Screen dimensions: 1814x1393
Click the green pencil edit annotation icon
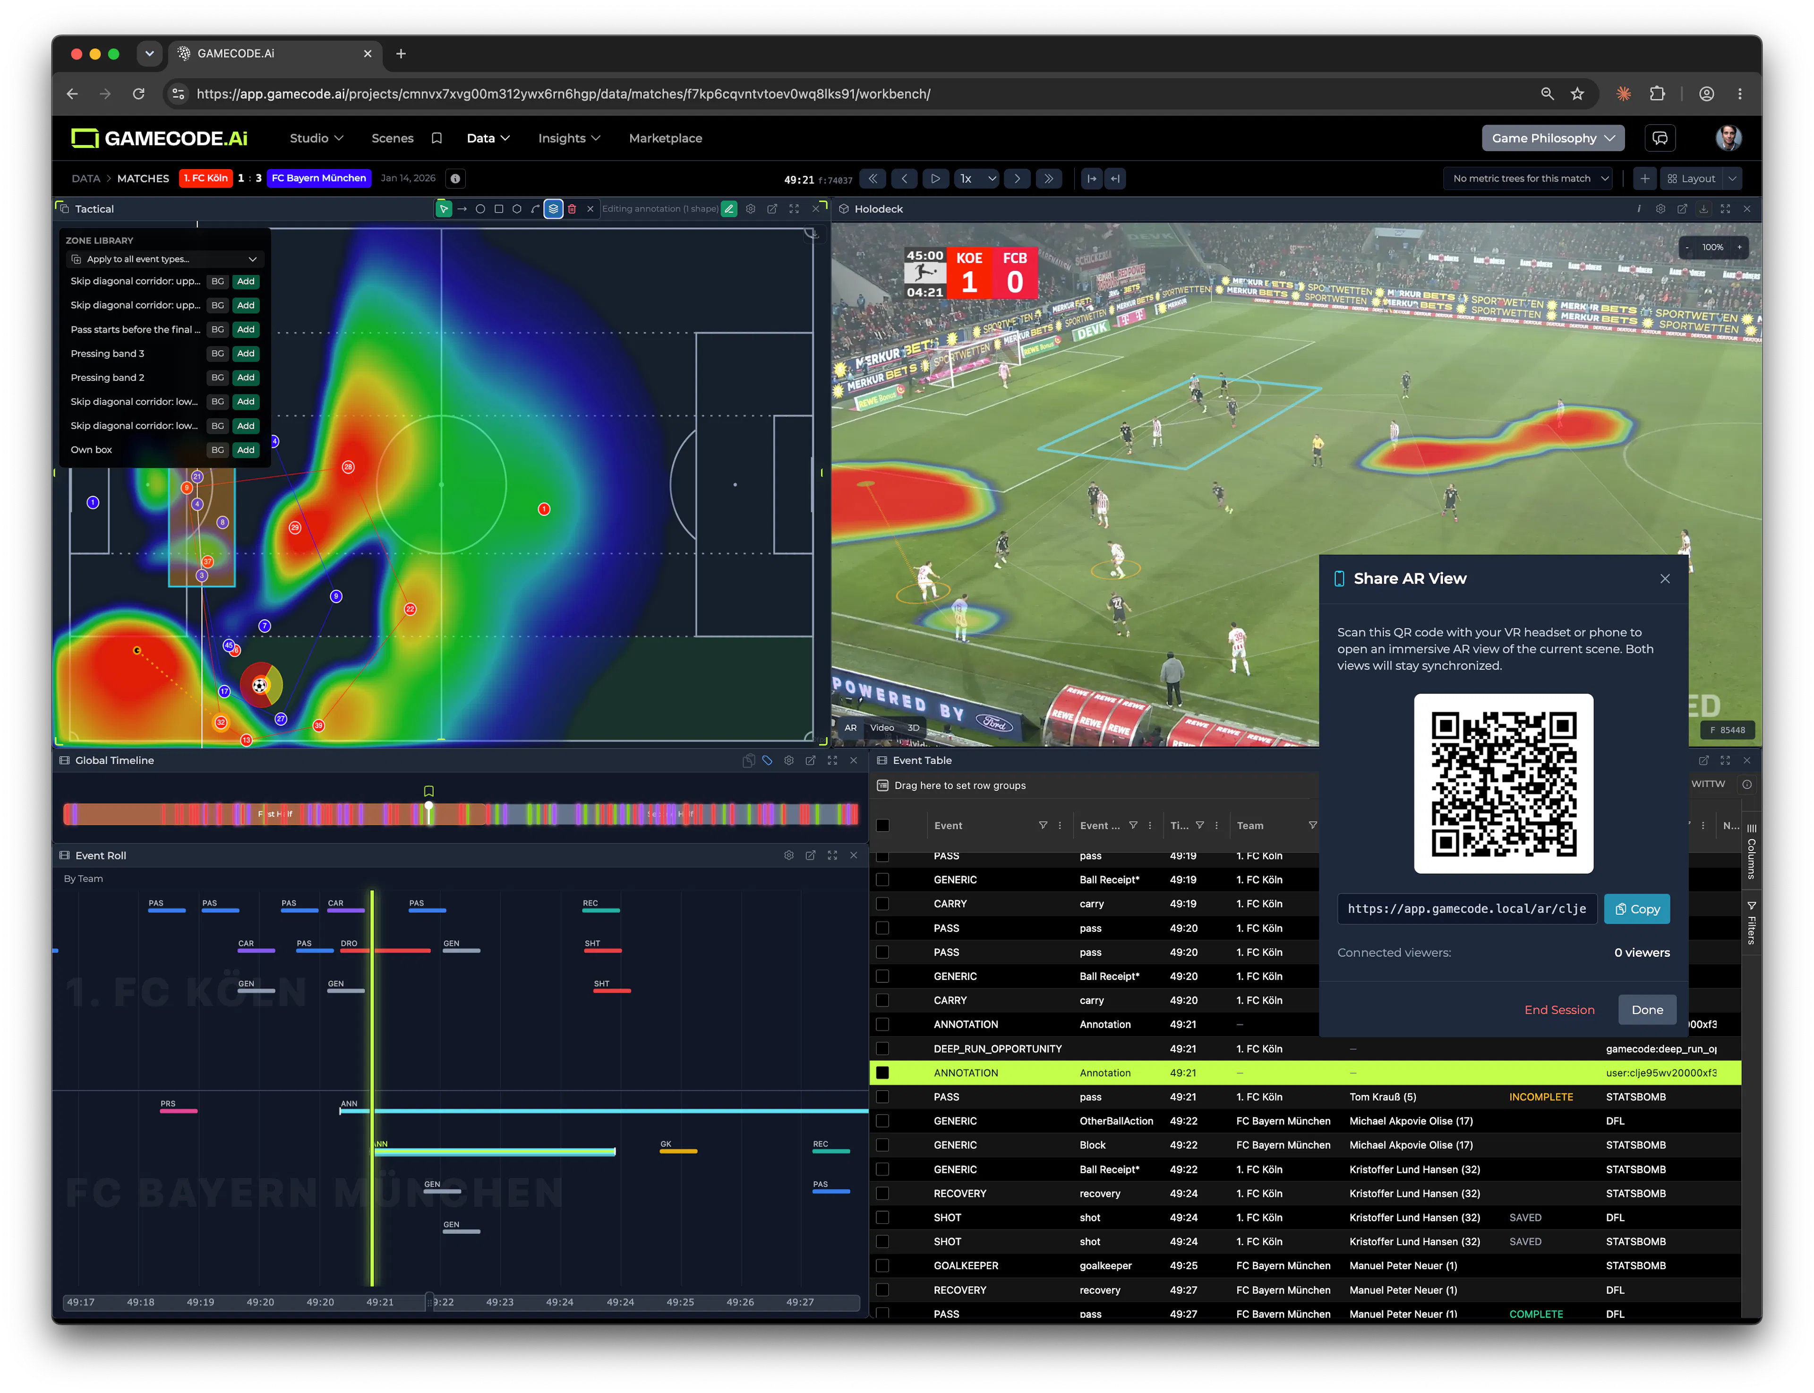(x=729, y=209)
